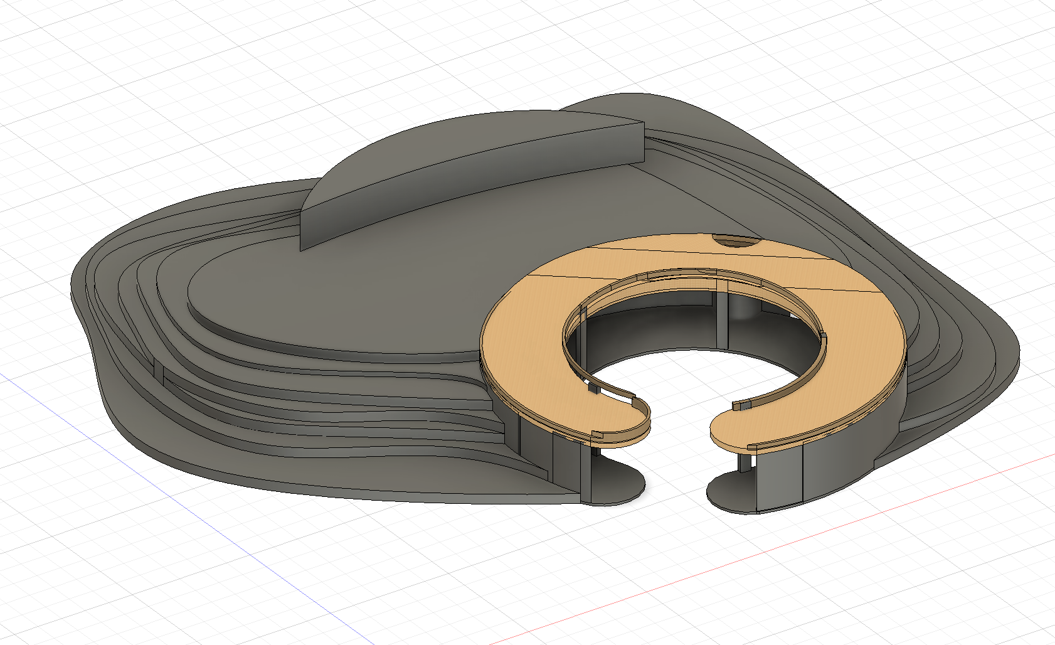Click the small semicircular notch in the tan roof
1055x645 pixels.
pyautogui.click(x=738, y=240)
